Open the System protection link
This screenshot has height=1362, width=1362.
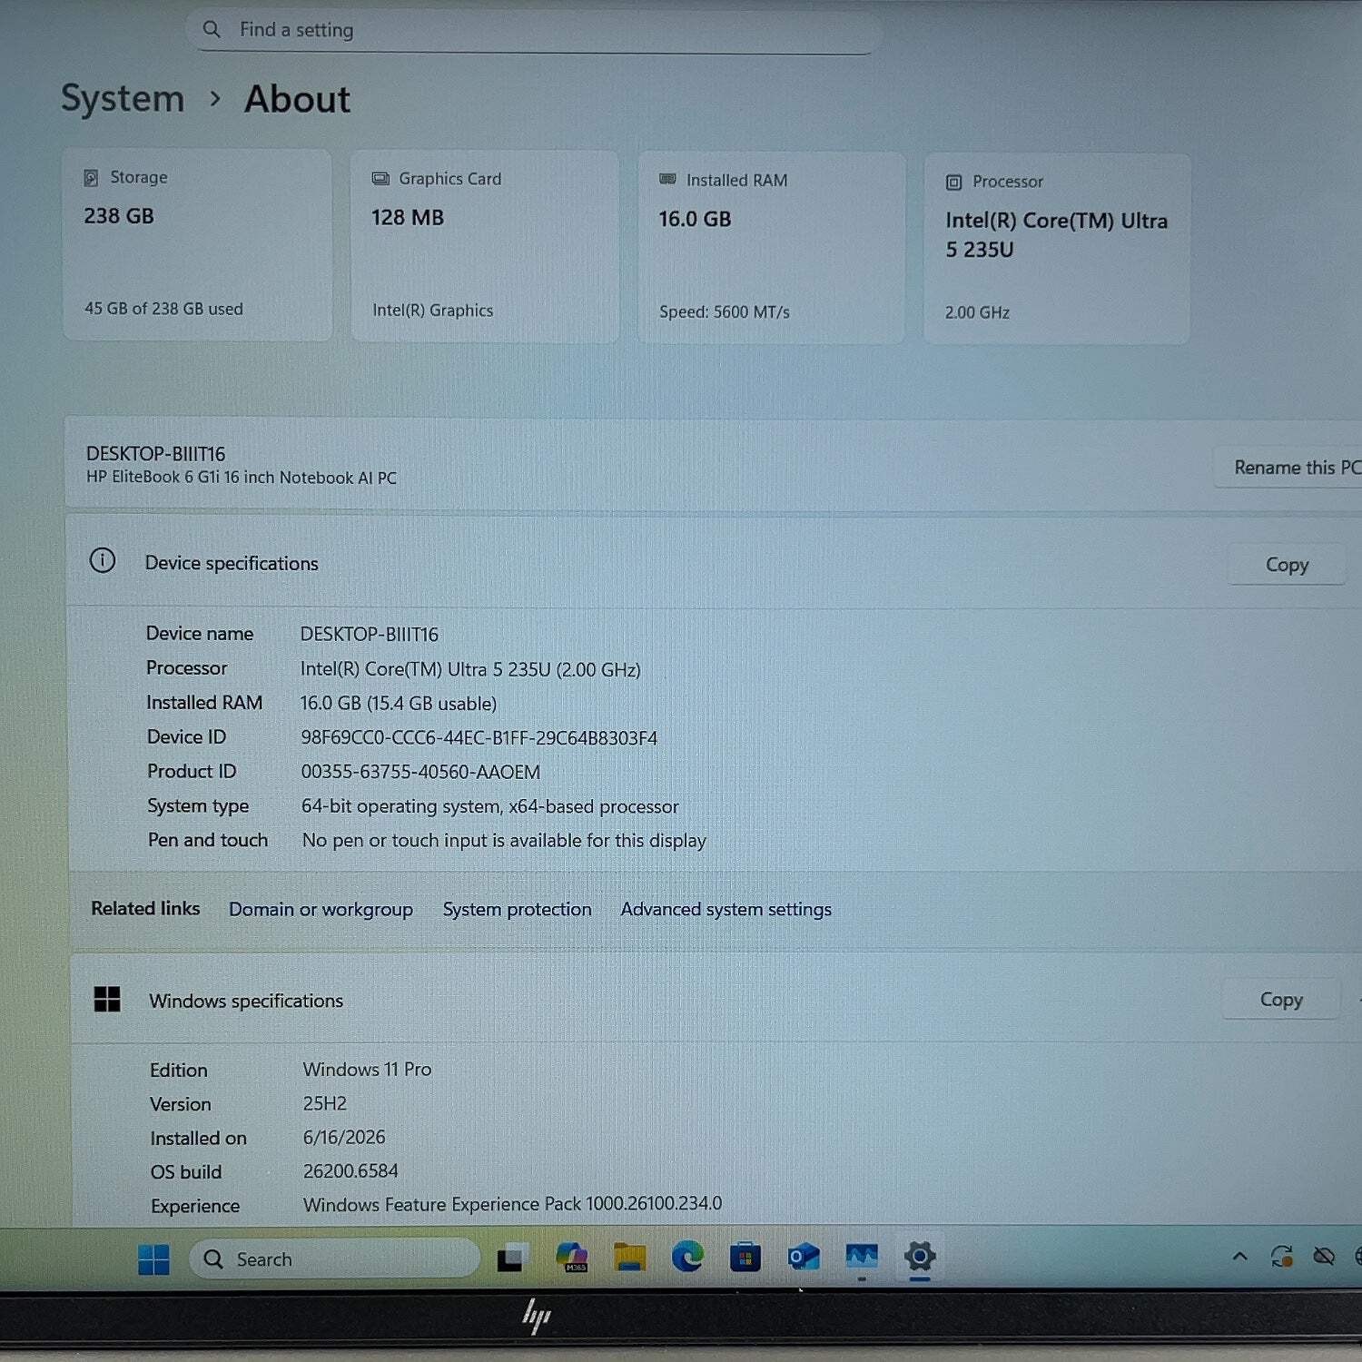[517, 909]
